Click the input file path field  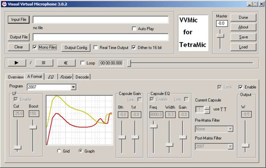[101, 20]
